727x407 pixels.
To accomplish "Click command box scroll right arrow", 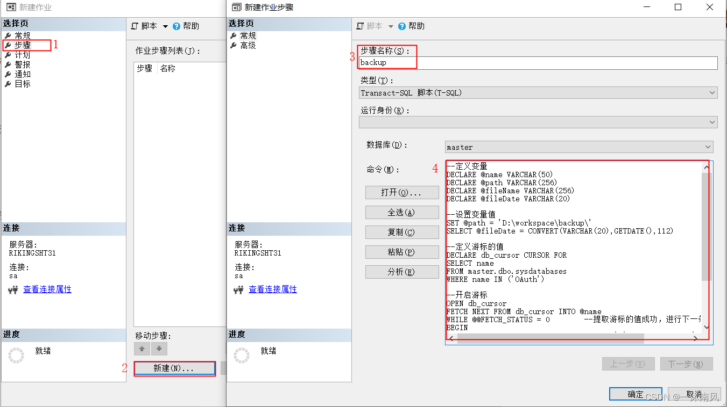I will click(696, 338).
